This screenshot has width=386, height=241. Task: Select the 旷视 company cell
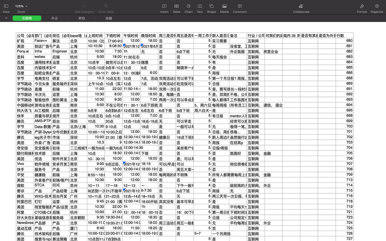pos(25,41)
